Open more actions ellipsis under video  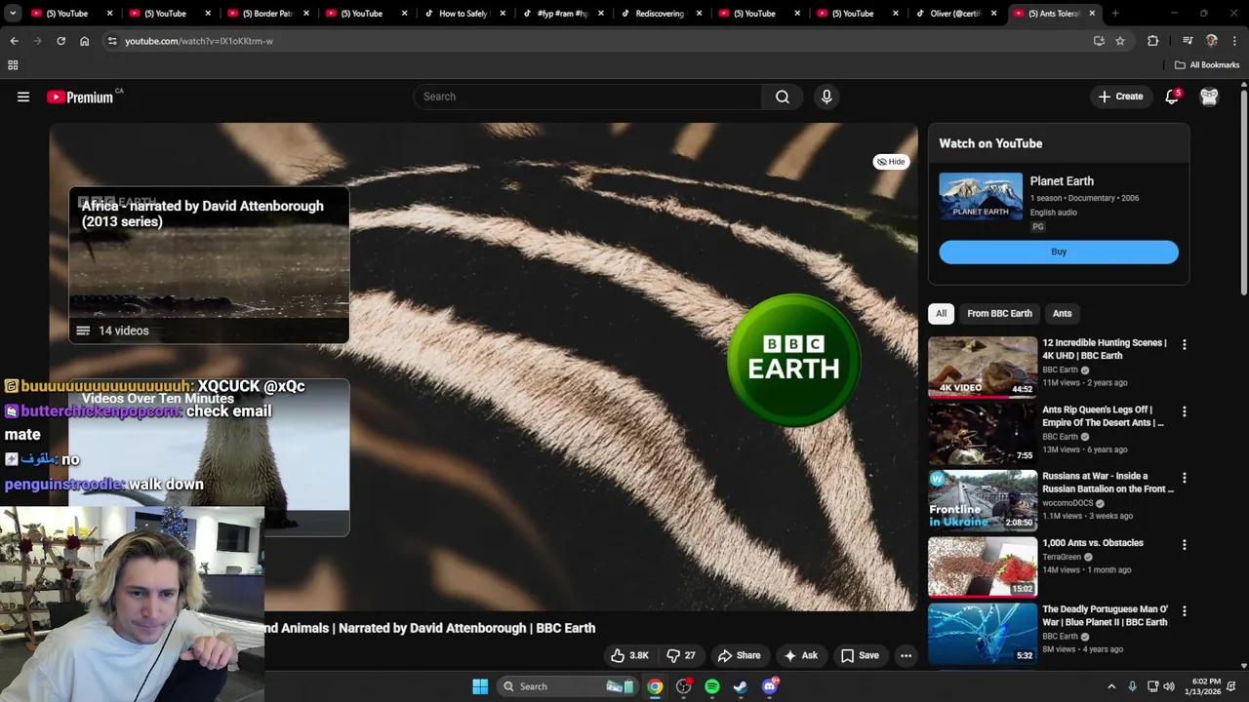click(x=906, y=655)
